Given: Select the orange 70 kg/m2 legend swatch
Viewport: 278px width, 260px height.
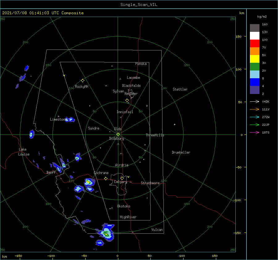Looking at the screenshot, I should (255, 51).
